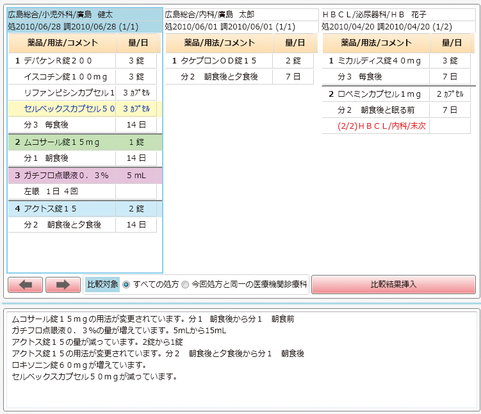The width and height of the screenshot is (481, 414).
Task: Click the 比較対象 label
Action: coord(102,285)
